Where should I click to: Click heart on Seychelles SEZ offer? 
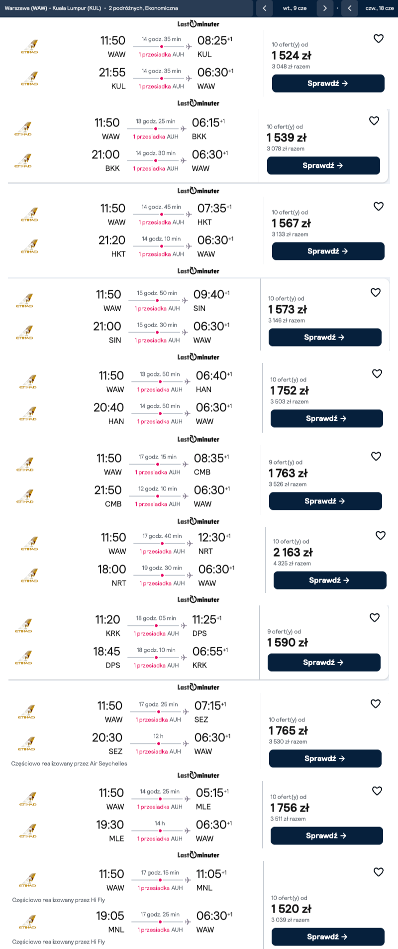pos(376,704)
